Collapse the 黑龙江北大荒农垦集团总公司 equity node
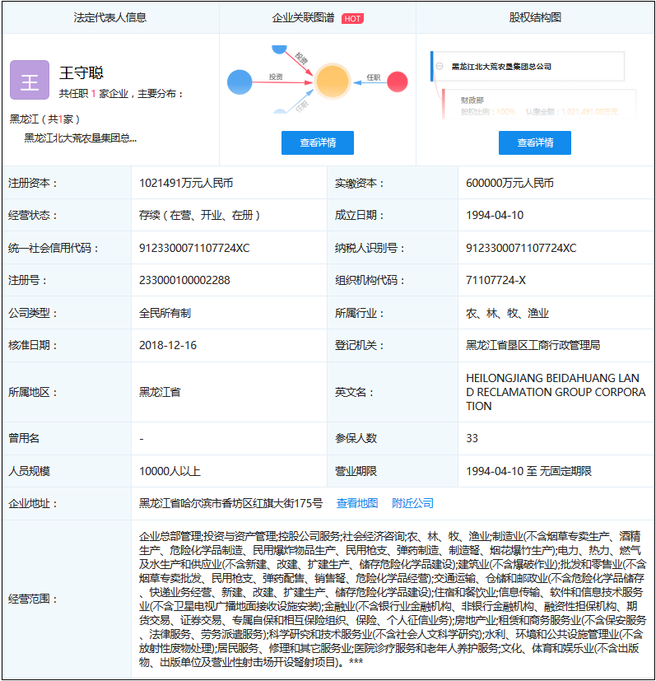This screenshot has width=656, height=681. [x=440, y=66]
